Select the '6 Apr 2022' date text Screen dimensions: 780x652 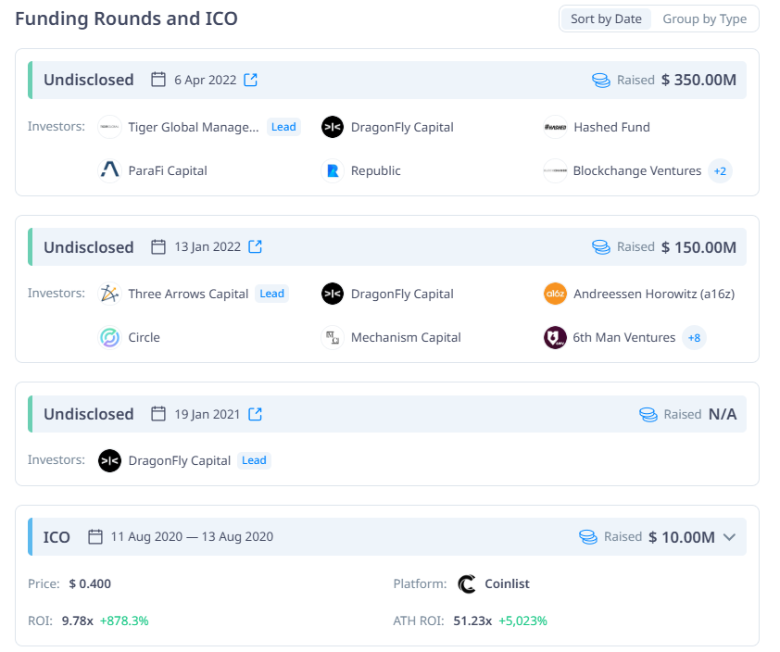(205, 80)
